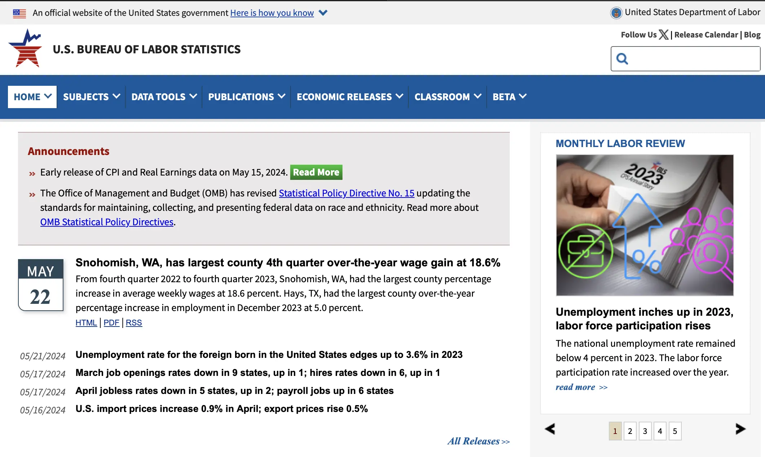Go to previous Monthly Labor Review slide
The width and height of the screenshot is (765, 457).
click(x=550, y=429)
